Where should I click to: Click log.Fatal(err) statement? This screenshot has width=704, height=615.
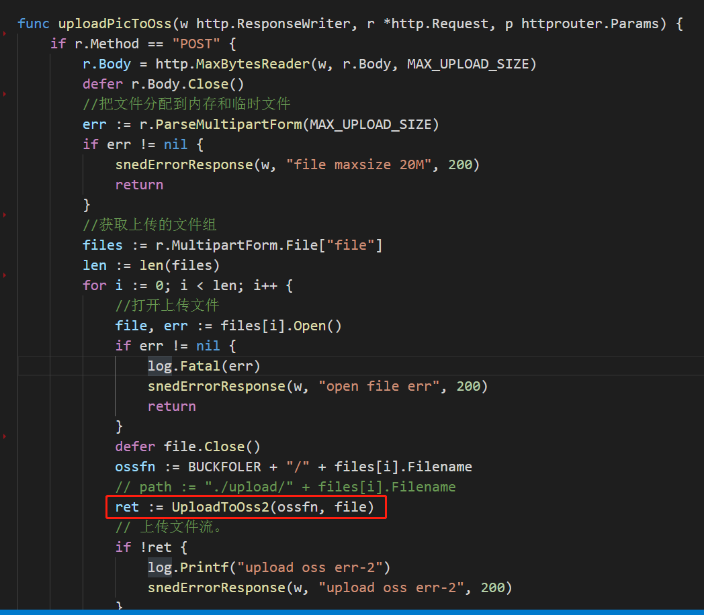[204, 366]
